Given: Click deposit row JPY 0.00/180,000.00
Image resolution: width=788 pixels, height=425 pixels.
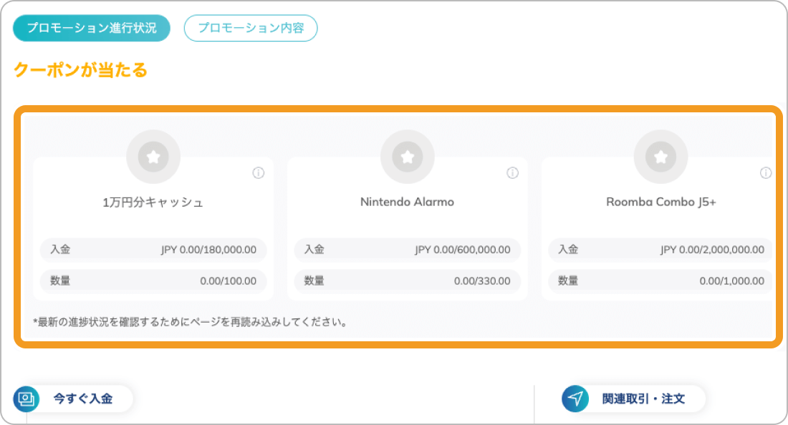Looking at the screenshot, I should (x=153, y=250).
